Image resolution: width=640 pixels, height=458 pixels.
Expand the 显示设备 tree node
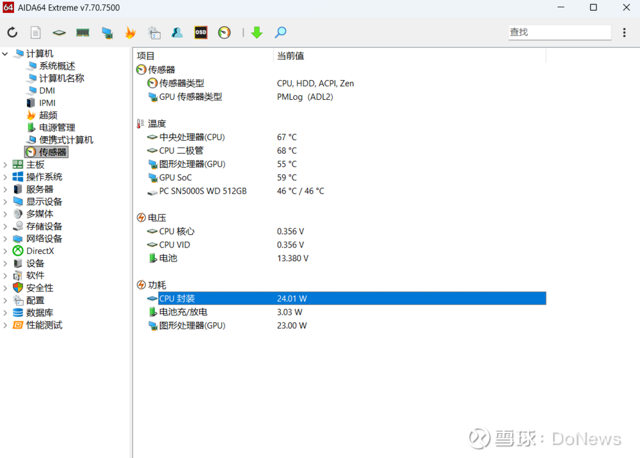[5, 201]
